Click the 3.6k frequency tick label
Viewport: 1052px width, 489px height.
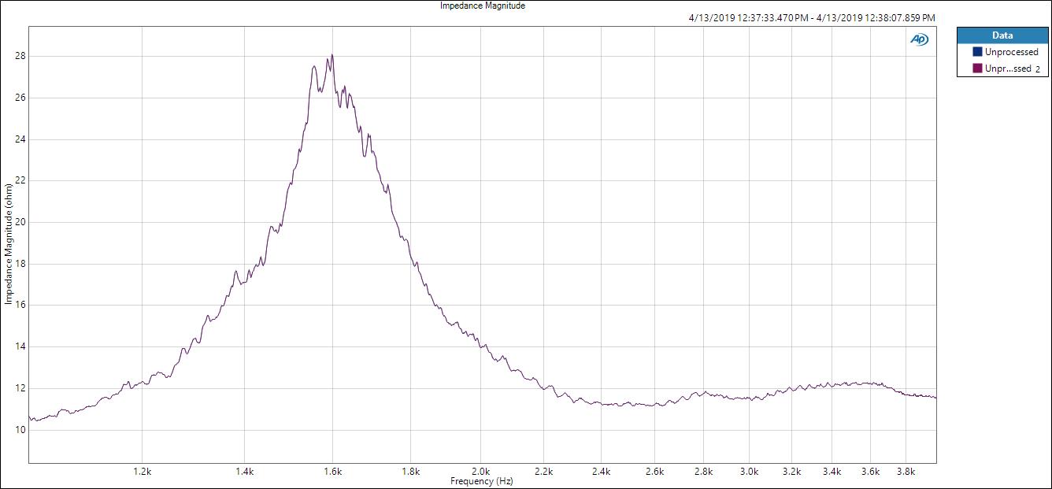(870, 472)
